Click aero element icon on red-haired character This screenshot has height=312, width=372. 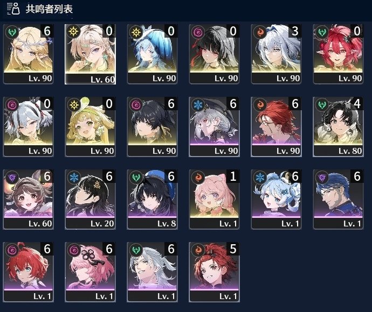pos(322,32)
